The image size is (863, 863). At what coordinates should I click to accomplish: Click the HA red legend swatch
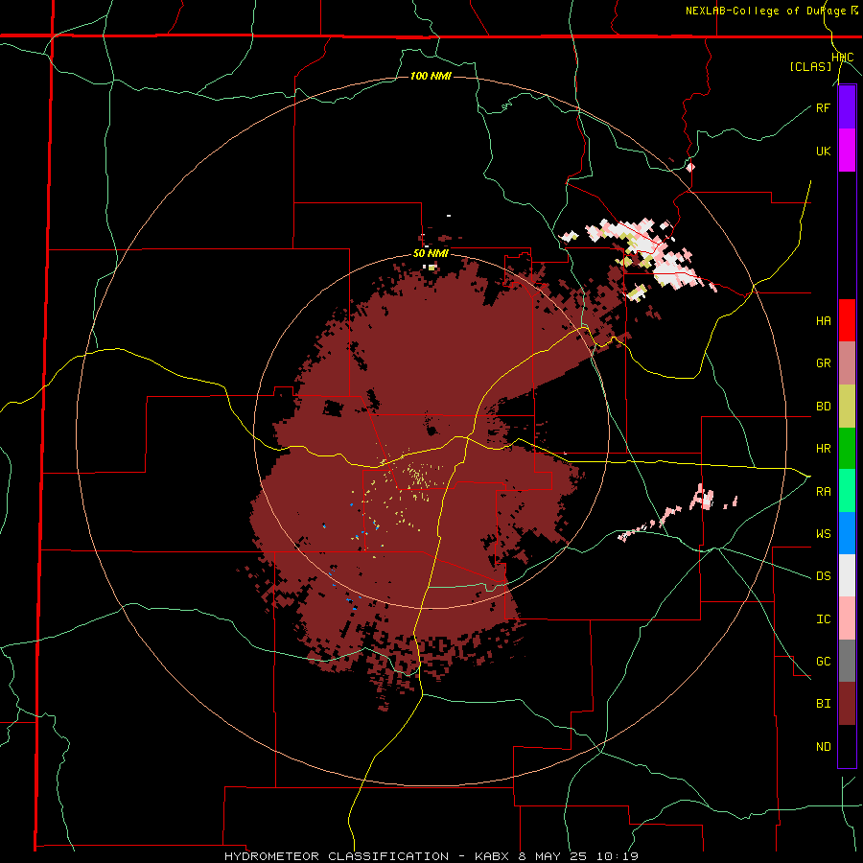click(x=847, y=320)
